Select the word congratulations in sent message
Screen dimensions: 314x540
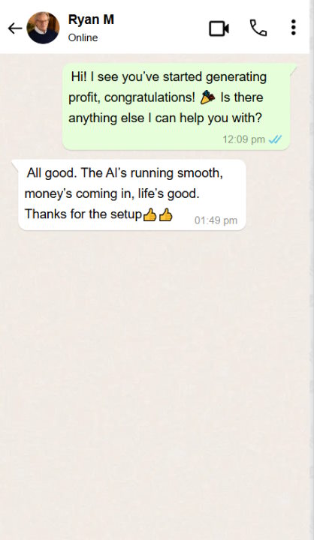pos(149,97)
